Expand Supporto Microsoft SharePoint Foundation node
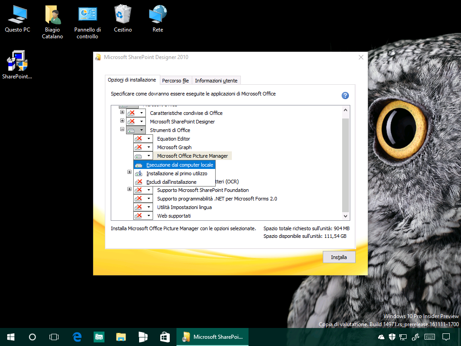461x346 pixels. [x=129, y=189]
